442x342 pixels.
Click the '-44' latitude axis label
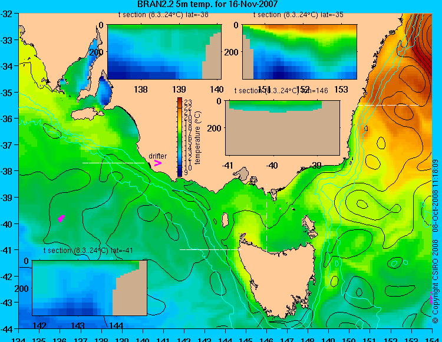pyautogui.click(x=6, y=328)
